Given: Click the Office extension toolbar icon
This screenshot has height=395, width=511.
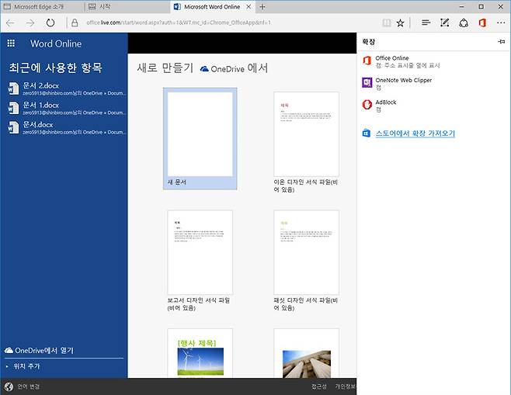Looking at the screenshot, I should coord(482,23).
